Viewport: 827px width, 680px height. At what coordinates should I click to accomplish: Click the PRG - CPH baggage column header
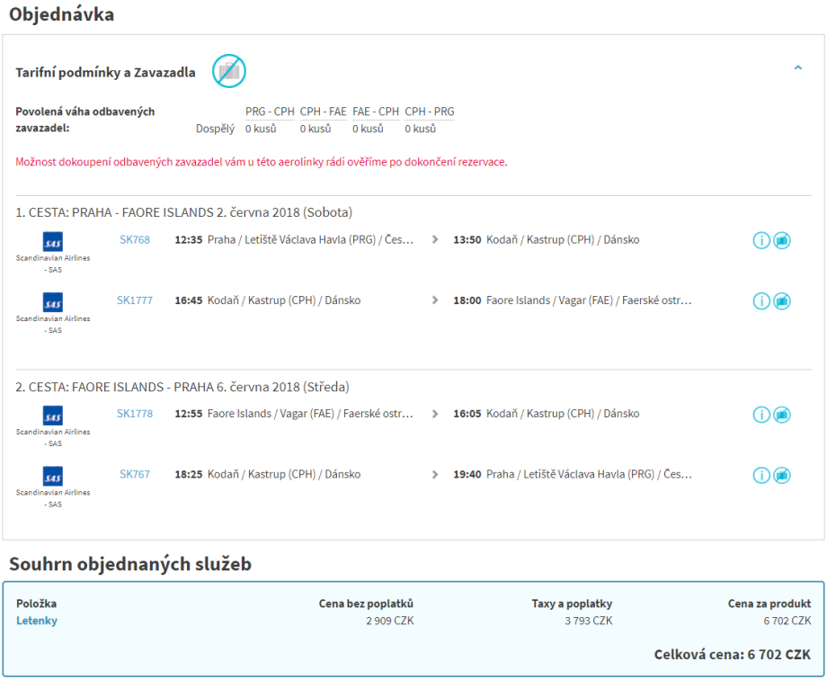click(x=270, y=112)
